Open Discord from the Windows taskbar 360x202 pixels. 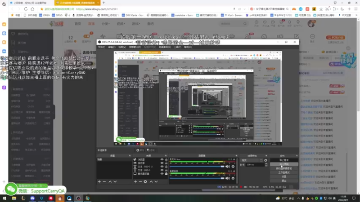pyautogui.click(x=32, y=198)
